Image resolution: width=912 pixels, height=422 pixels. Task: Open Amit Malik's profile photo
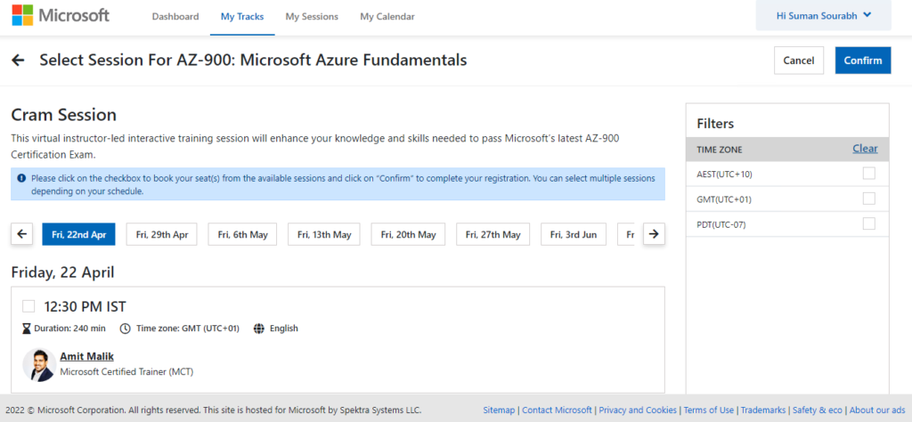pos(39,364)
